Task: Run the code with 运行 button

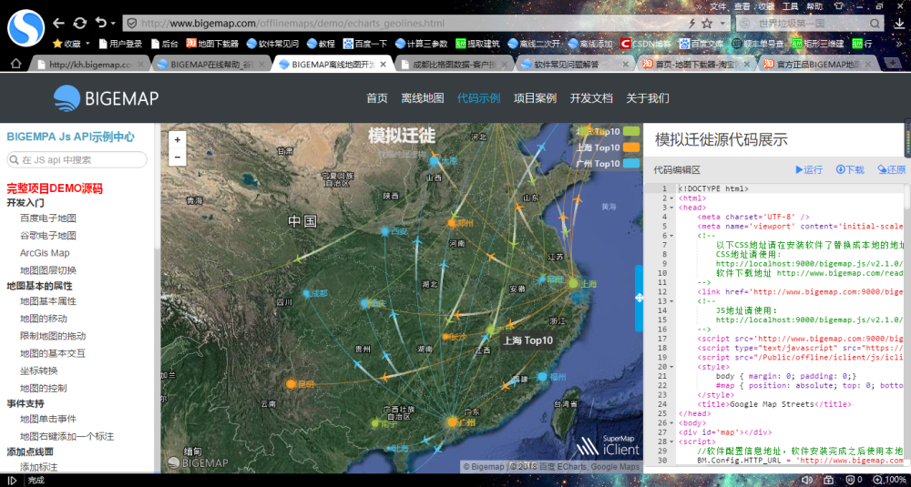Action: tap(809, 169)
